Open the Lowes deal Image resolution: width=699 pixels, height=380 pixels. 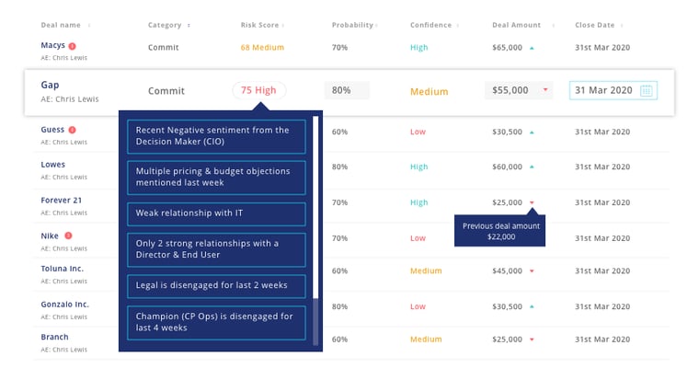53,165
